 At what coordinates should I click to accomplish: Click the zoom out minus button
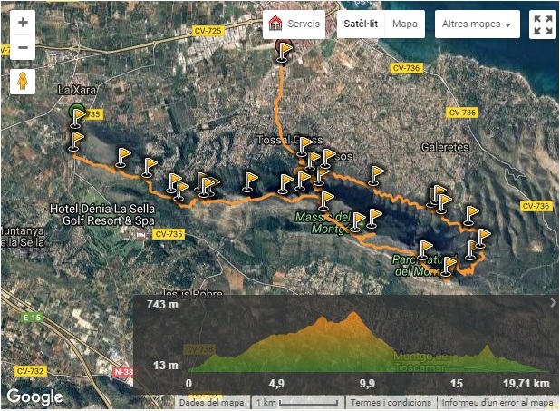[23, 47]
